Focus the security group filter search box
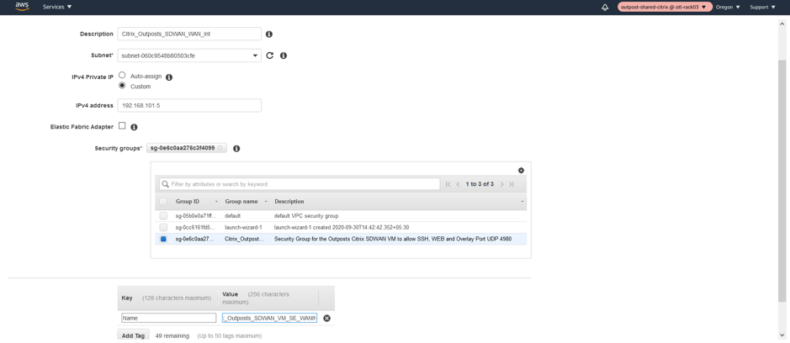This screenshot has height=343, width=790. (x=300, y=184)
